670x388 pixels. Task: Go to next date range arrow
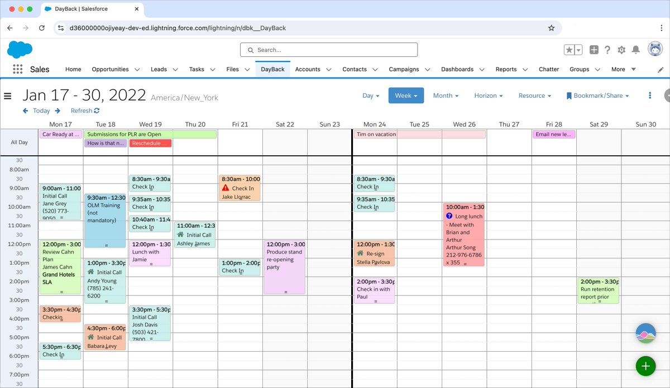[x=58, y=111]
